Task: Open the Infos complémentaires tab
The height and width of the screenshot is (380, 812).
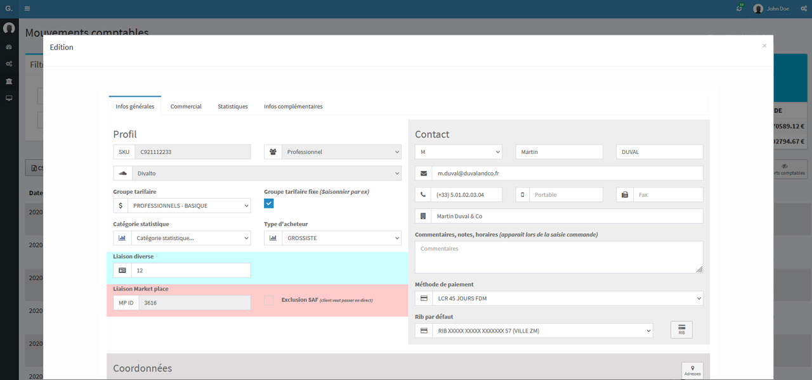Action: coord(293,106)
